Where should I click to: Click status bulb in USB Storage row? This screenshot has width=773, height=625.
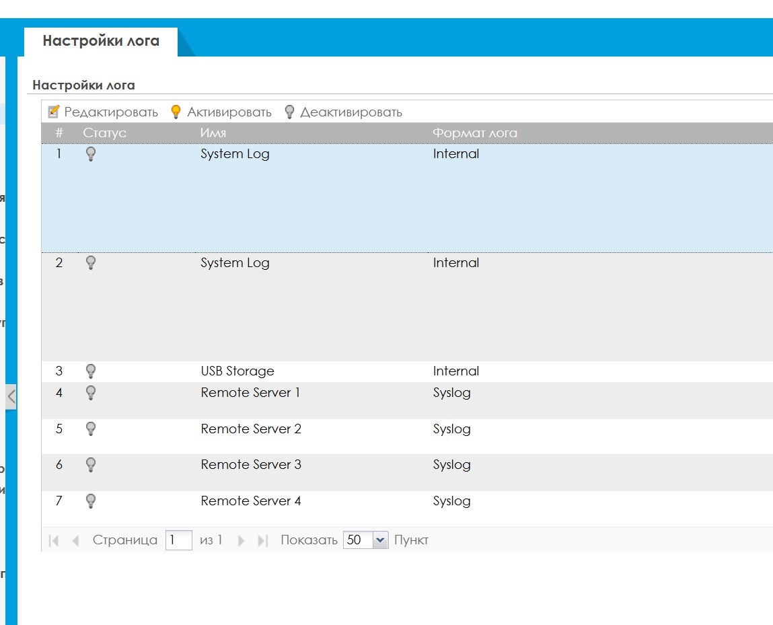[91, 371]
